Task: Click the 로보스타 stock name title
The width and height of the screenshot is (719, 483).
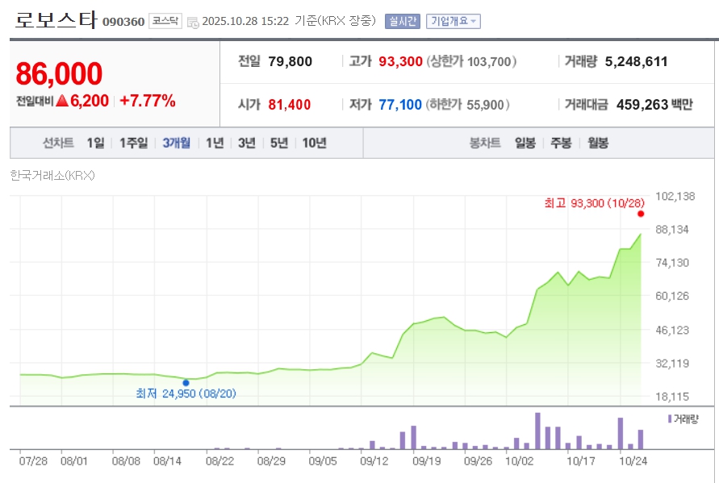Action: [56, 20]
